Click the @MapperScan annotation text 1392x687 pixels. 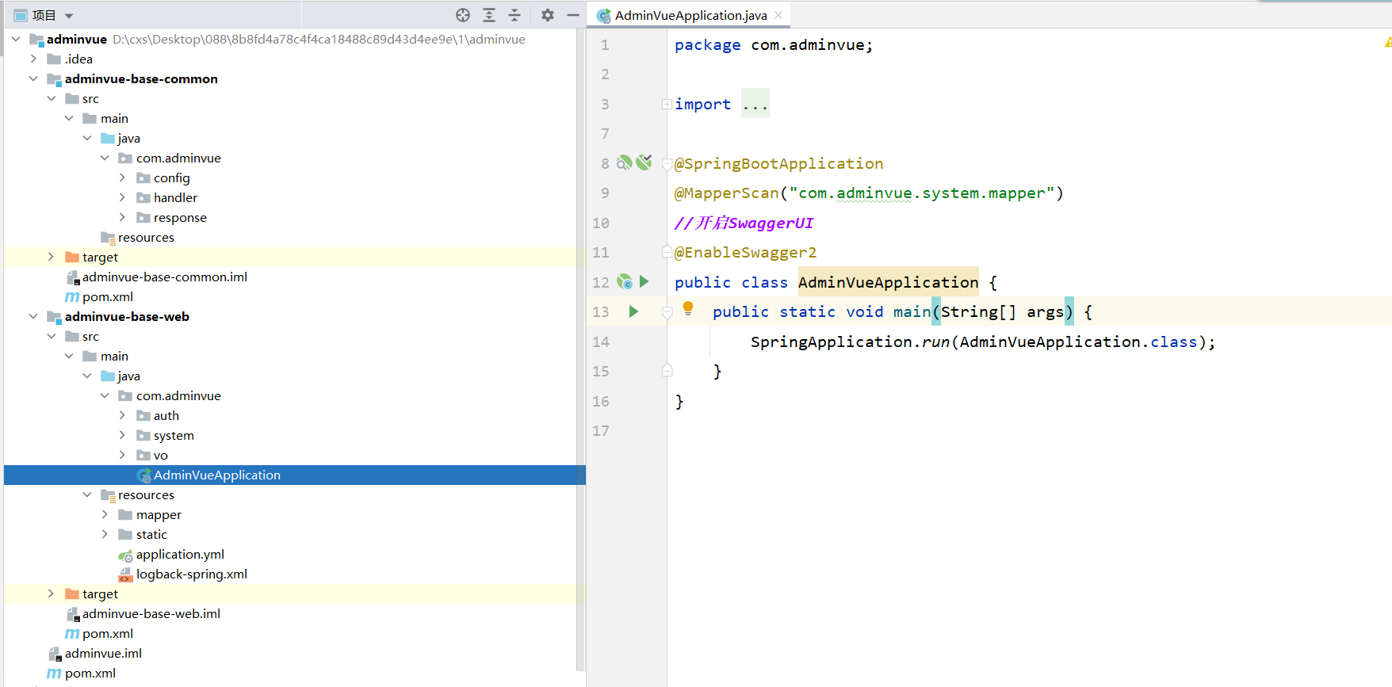tap(727, 193)
